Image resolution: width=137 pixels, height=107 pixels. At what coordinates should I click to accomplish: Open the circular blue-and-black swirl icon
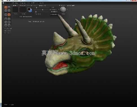pyautogui.click(x=30, y=10)
